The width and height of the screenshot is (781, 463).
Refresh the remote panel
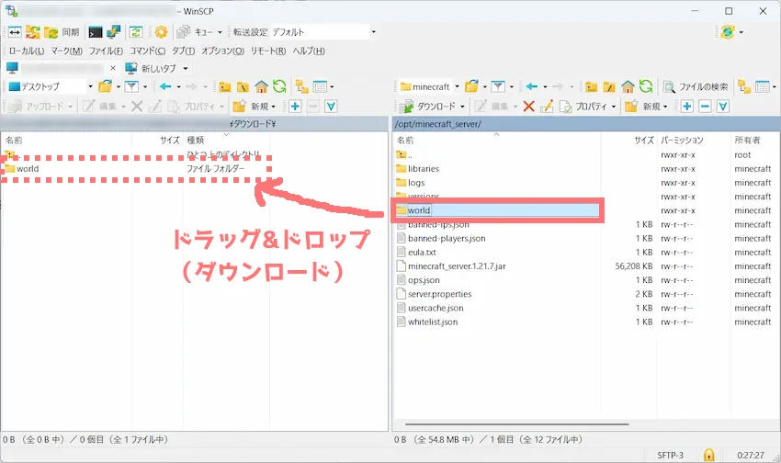click(646, 86)
